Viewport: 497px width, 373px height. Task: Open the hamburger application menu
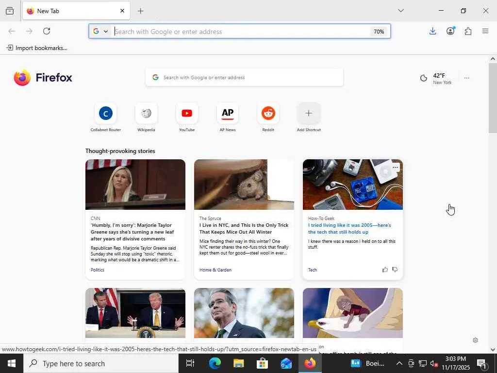(485, 31)
